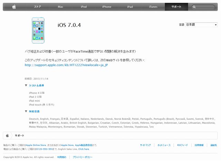Select the iPhone navigation tab
This screenshot has height=161, width=221.
[x=107, y=7]
